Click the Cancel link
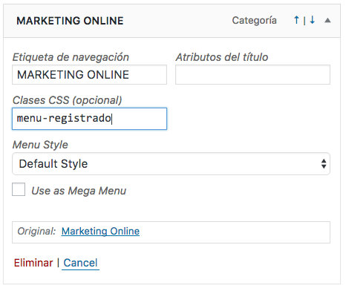The width and height of the screenshot is (346, 291). pos(80,263)
